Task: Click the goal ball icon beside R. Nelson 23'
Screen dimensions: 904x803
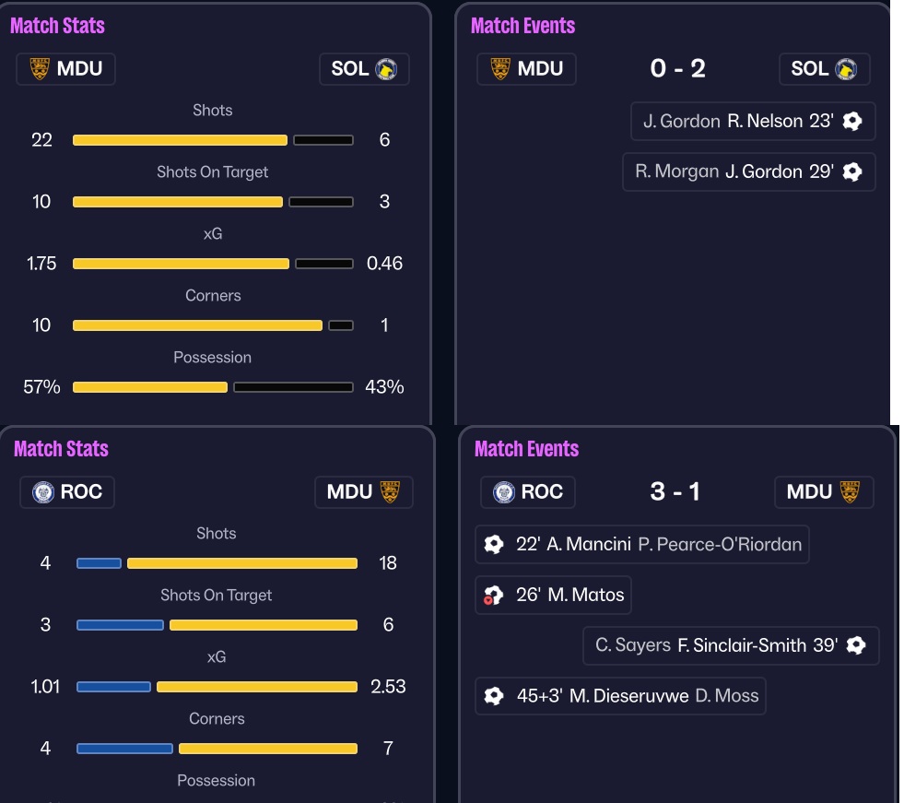Action: [852, 121]
